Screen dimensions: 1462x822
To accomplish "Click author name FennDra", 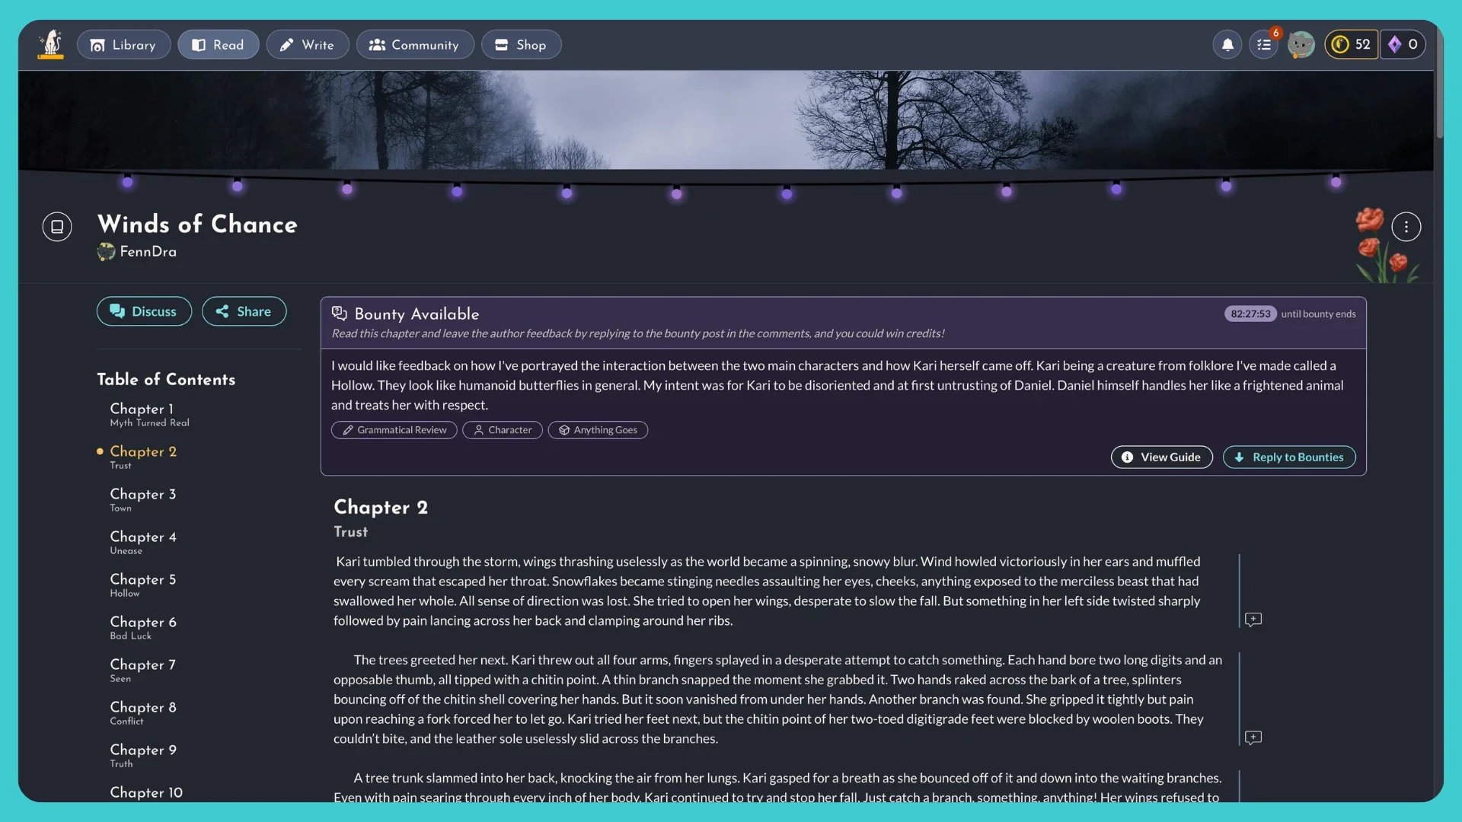I will (148, 252).
